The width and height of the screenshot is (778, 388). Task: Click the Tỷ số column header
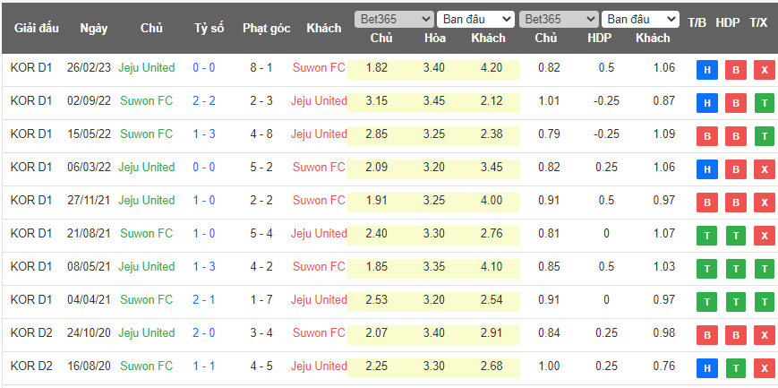pyautogui.click(x=209, y=28)
